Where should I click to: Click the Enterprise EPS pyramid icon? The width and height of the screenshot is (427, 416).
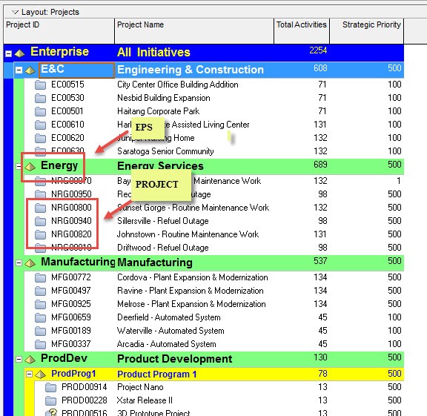tap(19, 53)
